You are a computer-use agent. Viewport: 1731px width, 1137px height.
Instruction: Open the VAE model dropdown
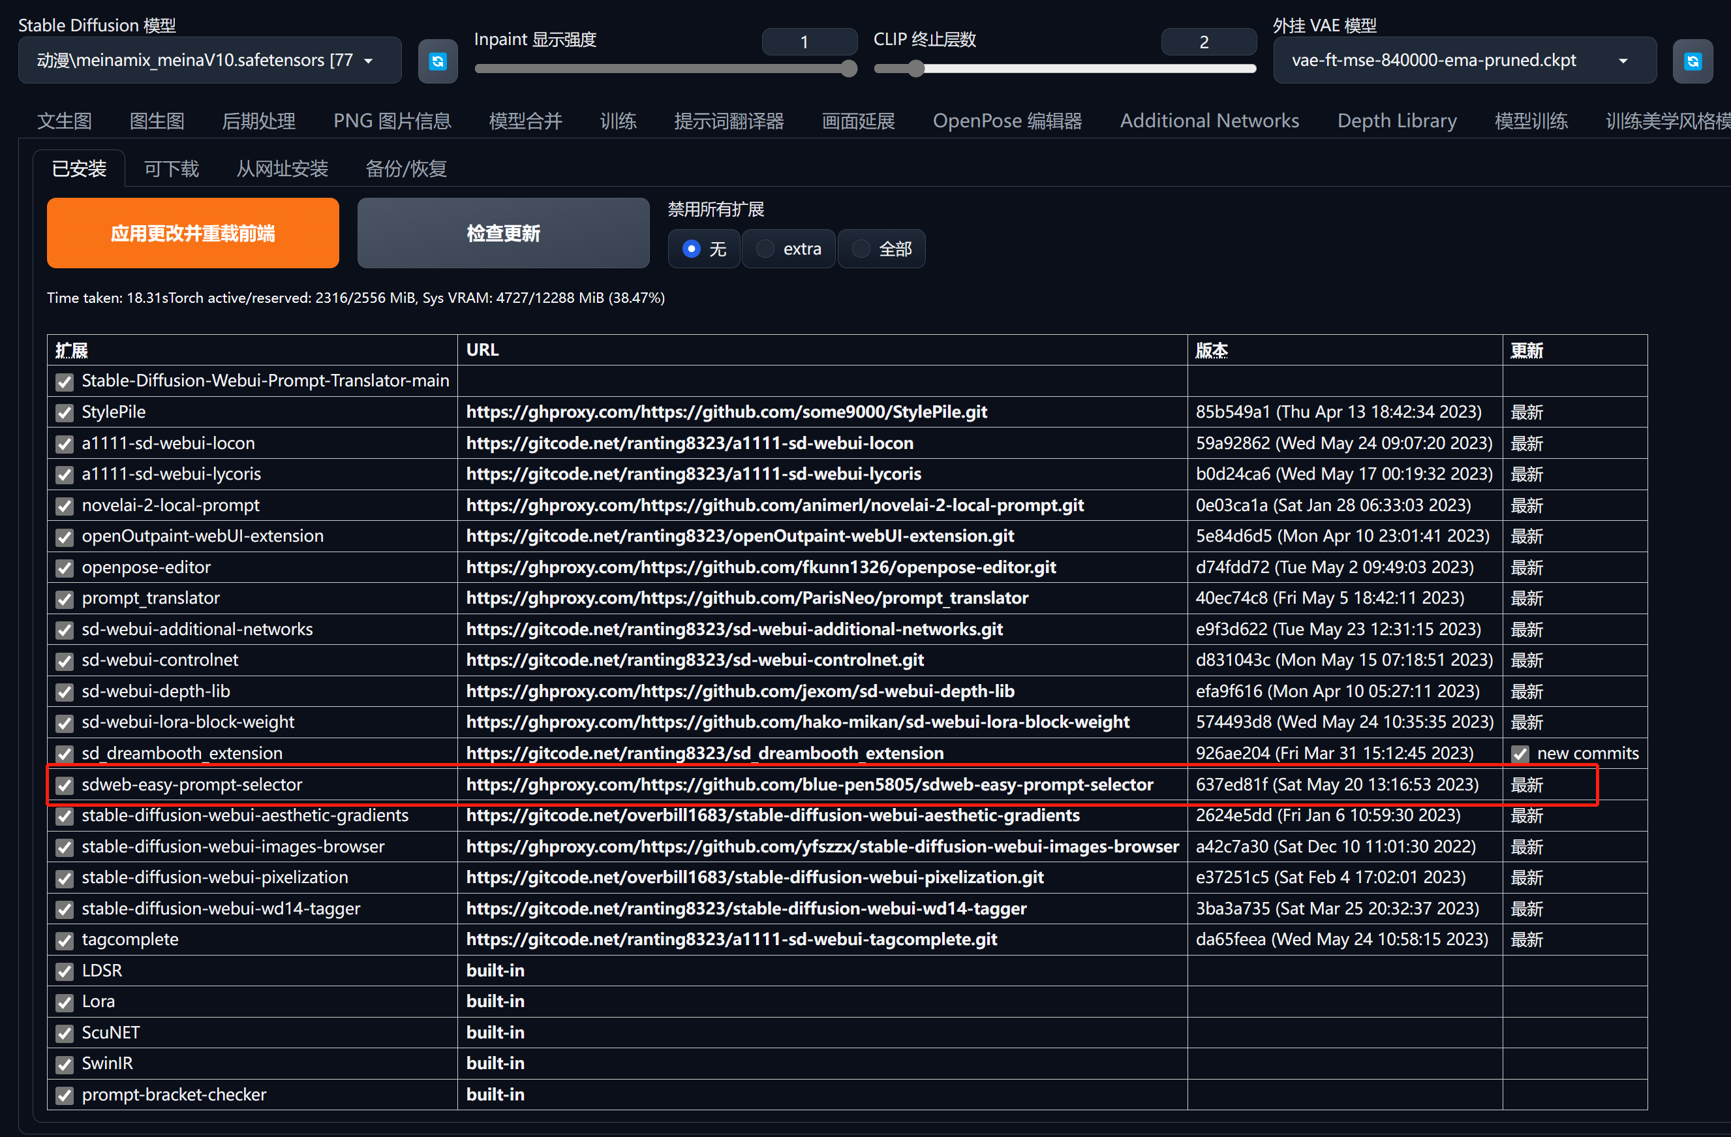pos(1463,61)
